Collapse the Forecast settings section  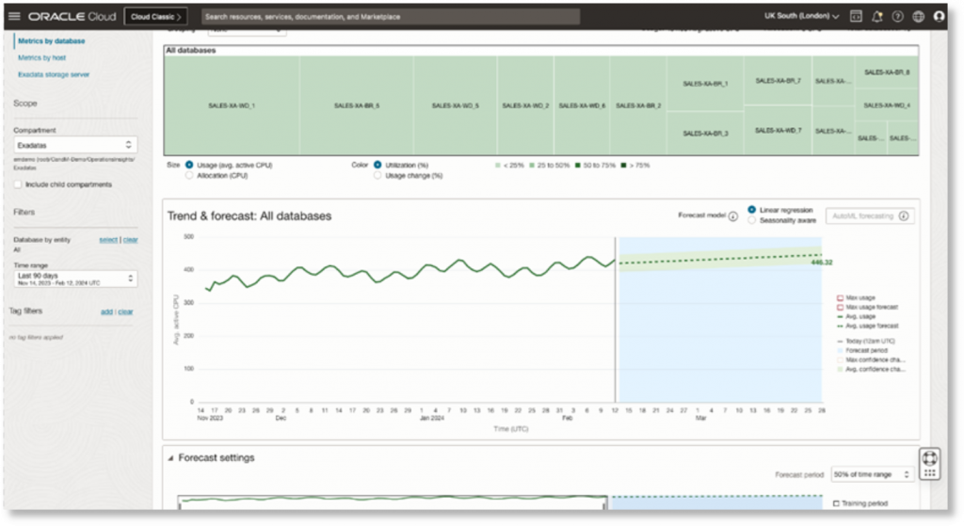click(171, 458)
